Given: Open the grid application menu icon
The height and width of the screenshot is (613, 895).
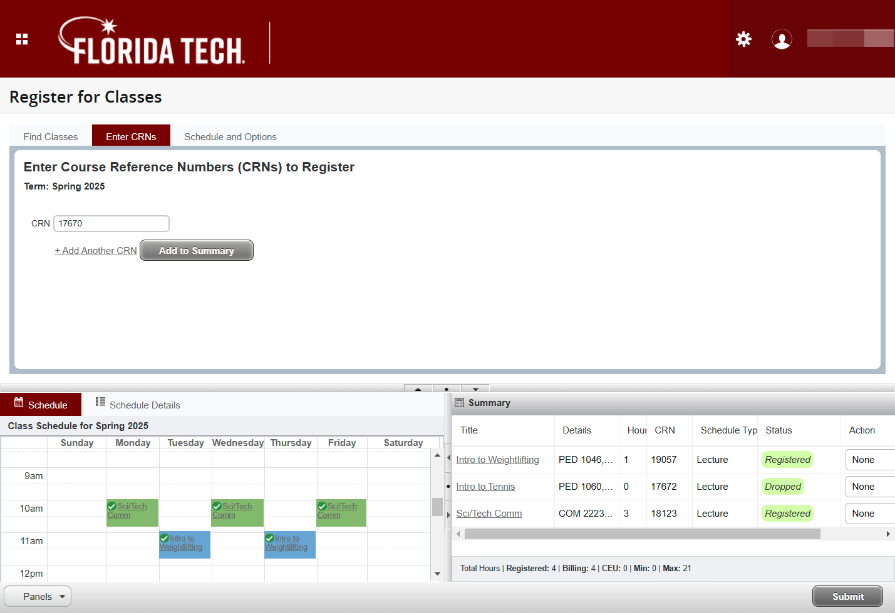Looking at the screenshot, I should point(22,39).
